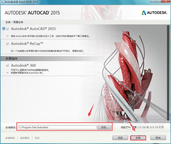
Task: Click the AutoCAD icon in the title bar
Action: point(2,2)
